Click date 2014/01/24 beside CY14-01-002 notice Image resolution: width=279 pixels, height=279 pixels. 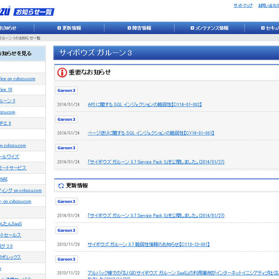pos(69,105)
